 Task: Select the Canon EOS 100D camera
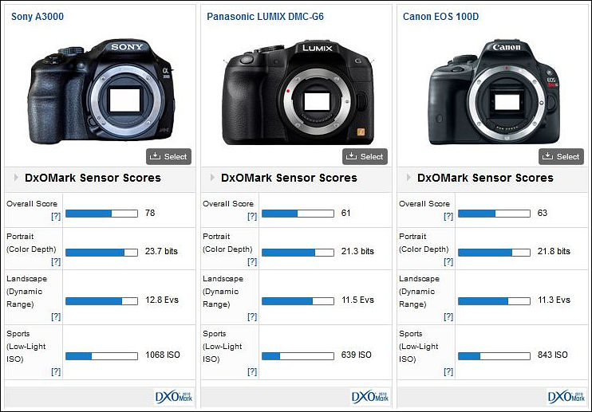[562, 156]
